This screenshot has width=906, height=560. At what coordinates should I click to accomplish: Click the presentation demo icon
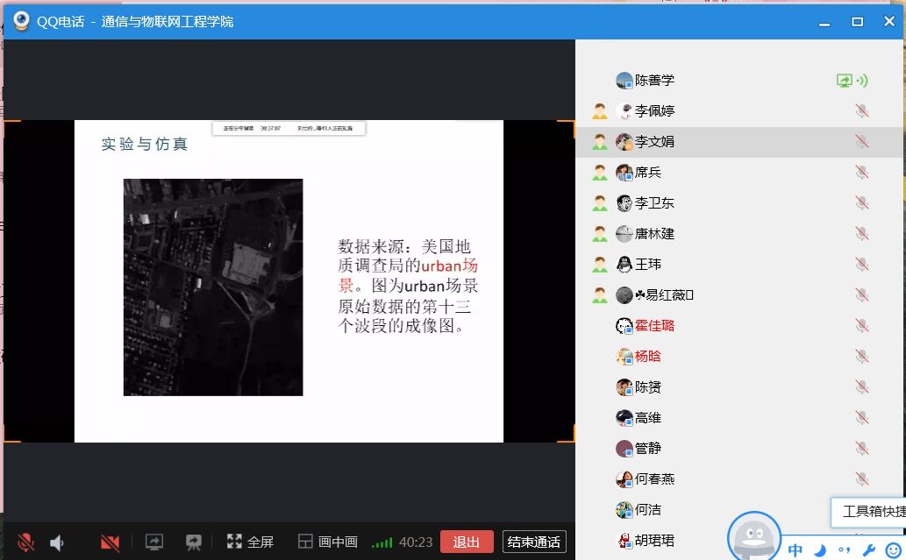click(194, 542)
